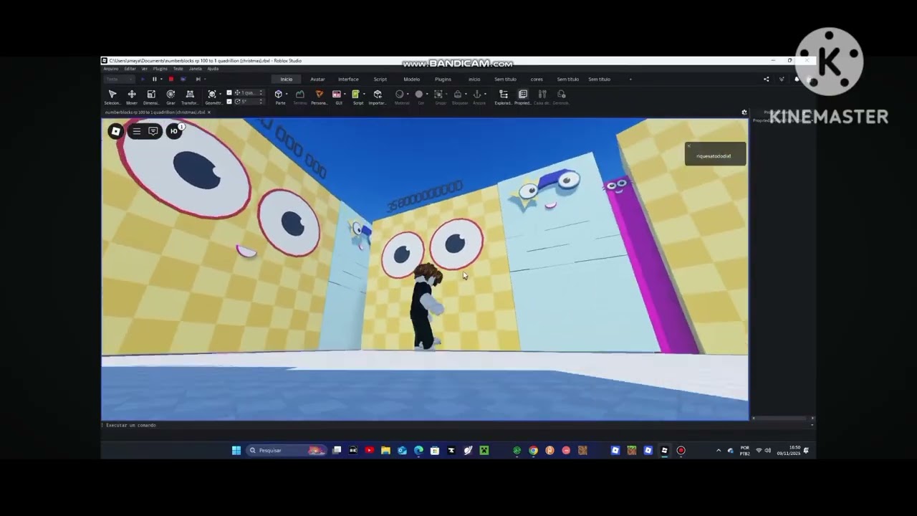Image resolution: width=917 pixels, height=516 pixels.
Task: Open the Terreno editor icon
Action: pyautogui.click(x=300, y=94)
